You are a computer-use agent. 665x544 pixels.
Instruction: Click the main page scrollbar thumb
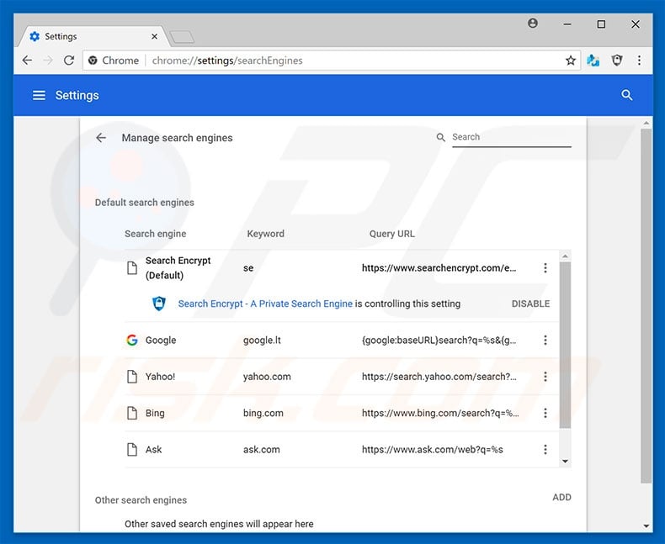[646, 305]
